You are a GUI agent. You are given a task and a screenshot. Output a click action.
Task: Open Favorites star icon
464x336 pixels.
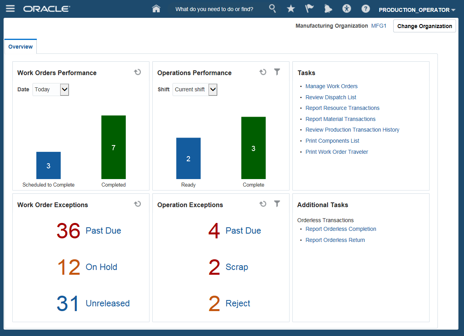click(x=291, y=9)
